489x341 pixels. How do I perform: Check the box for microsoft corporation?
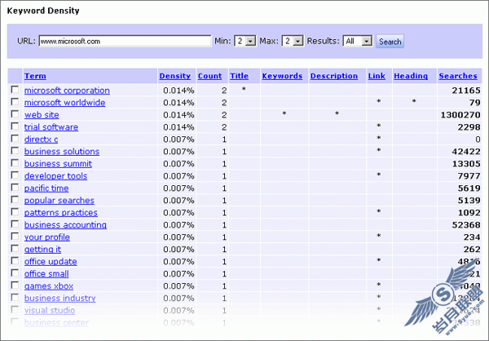tap(15, 91)
